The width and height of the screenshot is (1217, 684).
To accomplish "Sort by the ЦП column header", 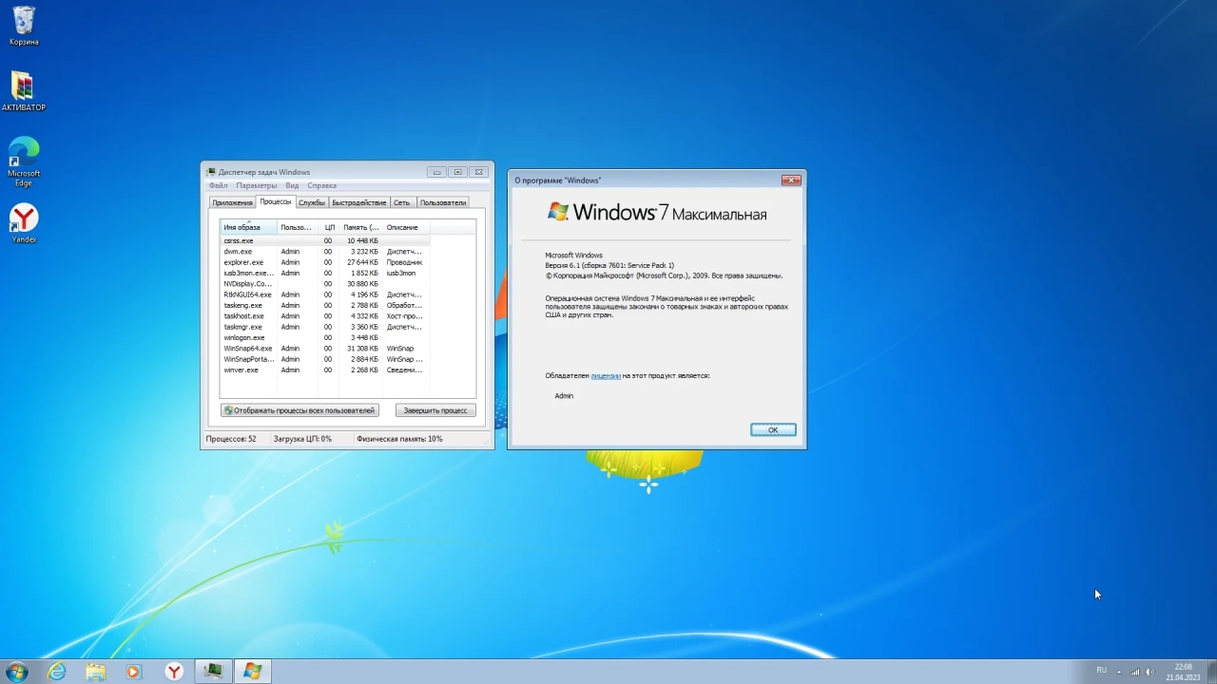I will pyautogui.click(x=329, y=228).
